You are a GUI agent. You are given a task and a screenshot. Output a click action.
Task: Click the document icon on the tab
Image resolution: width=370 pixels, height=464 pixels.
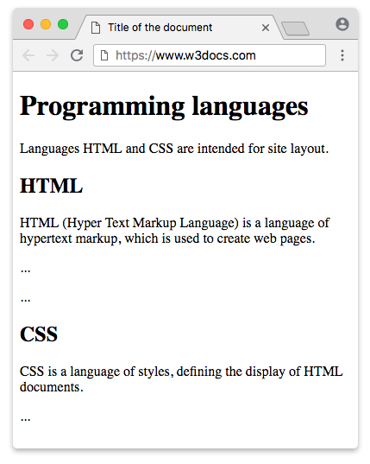click(x=96, y=28)
